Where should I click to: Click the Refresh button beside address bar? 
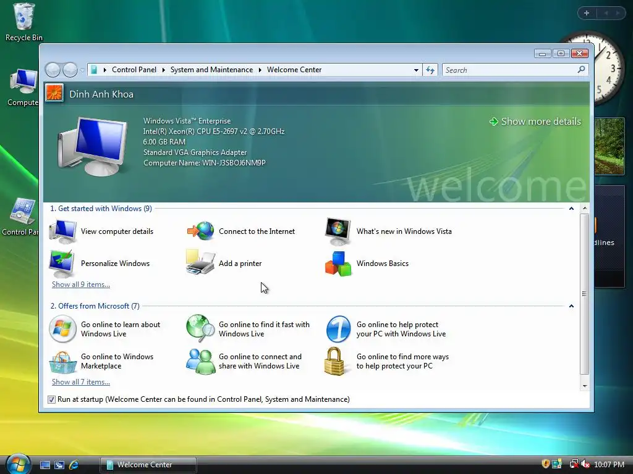point(430,70)
